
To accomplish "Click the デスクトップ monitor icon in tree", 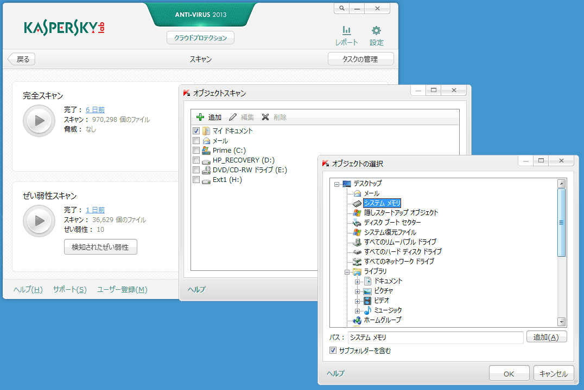I will tap(347, 184).
